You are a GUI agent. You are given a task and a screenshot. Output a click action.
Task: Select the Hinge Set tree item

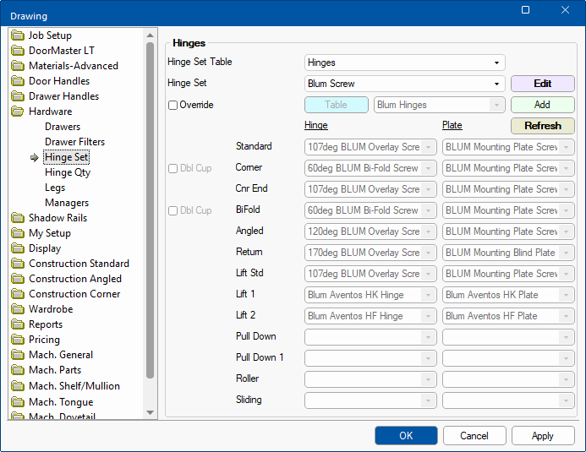tap(67, 157)
